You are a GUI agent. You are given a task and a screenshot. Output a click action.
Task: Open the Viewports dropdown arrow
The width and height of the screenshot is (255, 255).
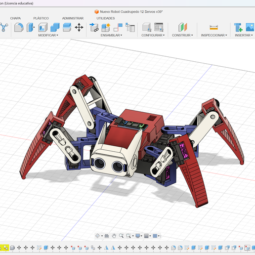(159, 236)
